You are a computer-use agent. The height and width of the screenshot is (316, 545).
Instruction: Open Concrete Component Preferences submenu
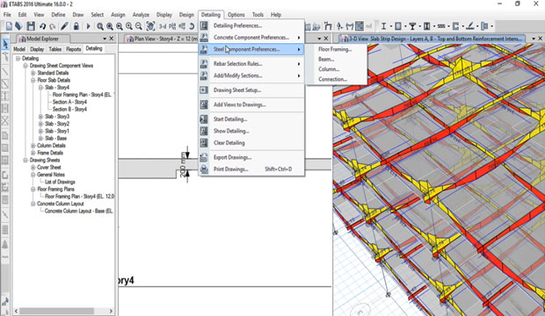(x=251, y=38)
